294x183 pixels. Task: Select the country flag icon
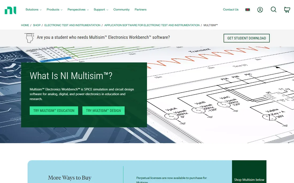tap(247, 10)
